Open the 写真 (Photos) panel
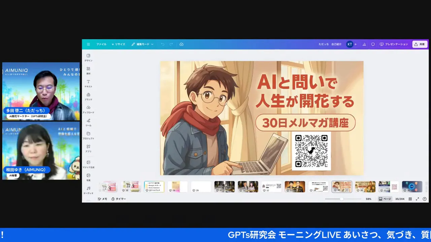 (x=88, y=177)
